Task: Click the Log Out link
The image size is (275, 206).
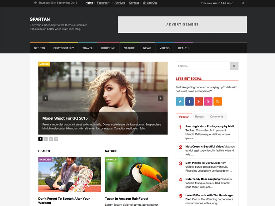Action: [x=152, y=3]
